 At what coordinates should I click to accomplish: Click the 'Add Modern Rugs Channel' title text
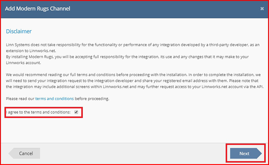(x=38, y=8)
